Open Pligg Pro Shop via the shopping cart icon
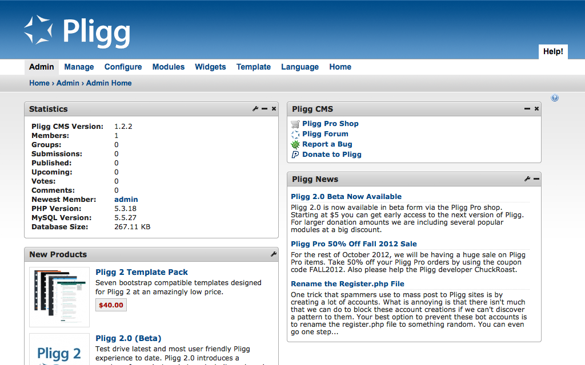Image resolution: width=585 pixels, height=365 pixels. pos(295,124)
